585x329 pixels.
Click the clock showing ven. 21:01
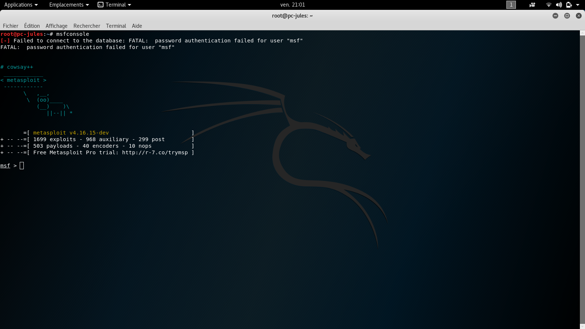(292, 5)
